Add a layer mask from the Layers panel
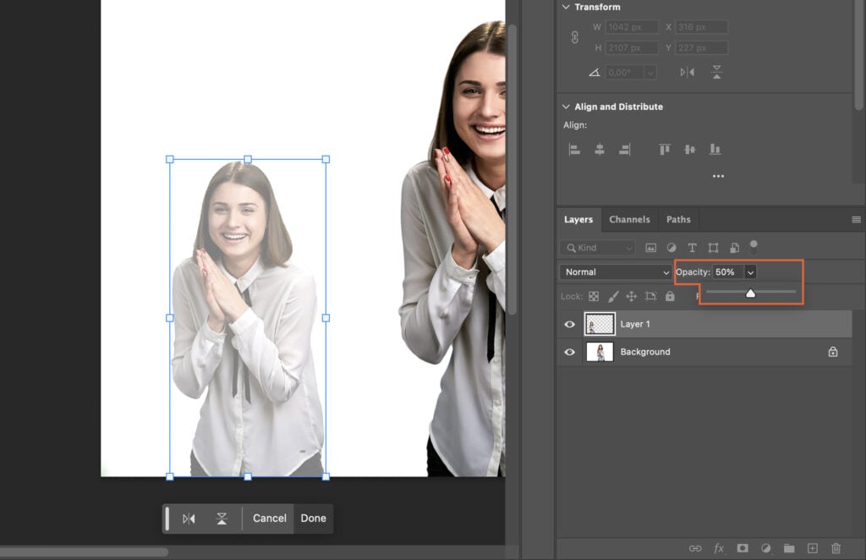The height and width of the screenshot is (560, 866). pyautogui.click(x=743, y=548)
